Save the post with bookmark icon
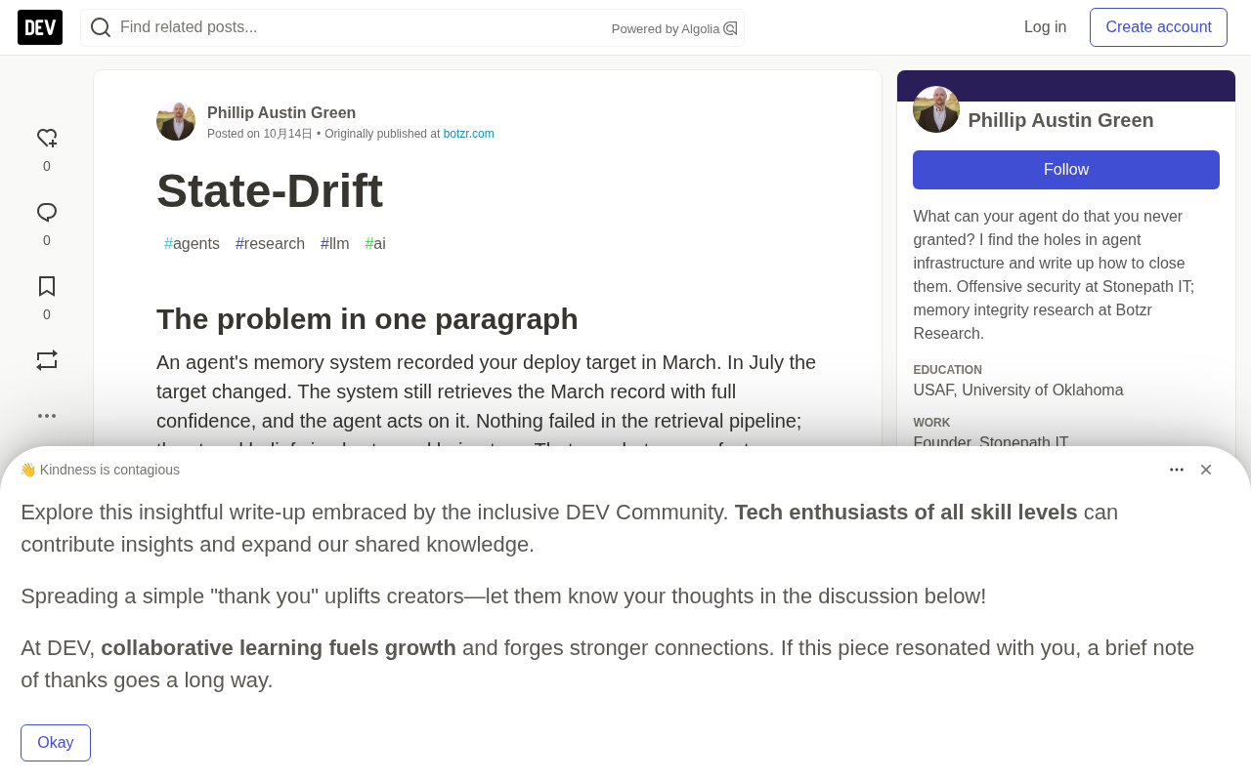1251x781 pixels. click(47, 286)
